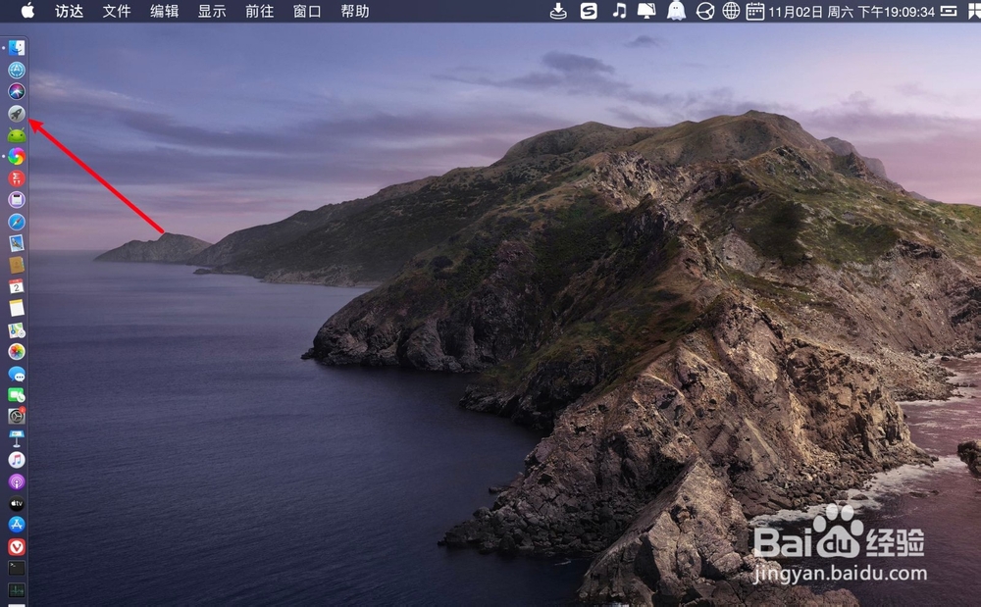Image resolution: width=981 pixels, height=607 pixels.
Task: Open the 编辑 menu
Action: point(164,11)
